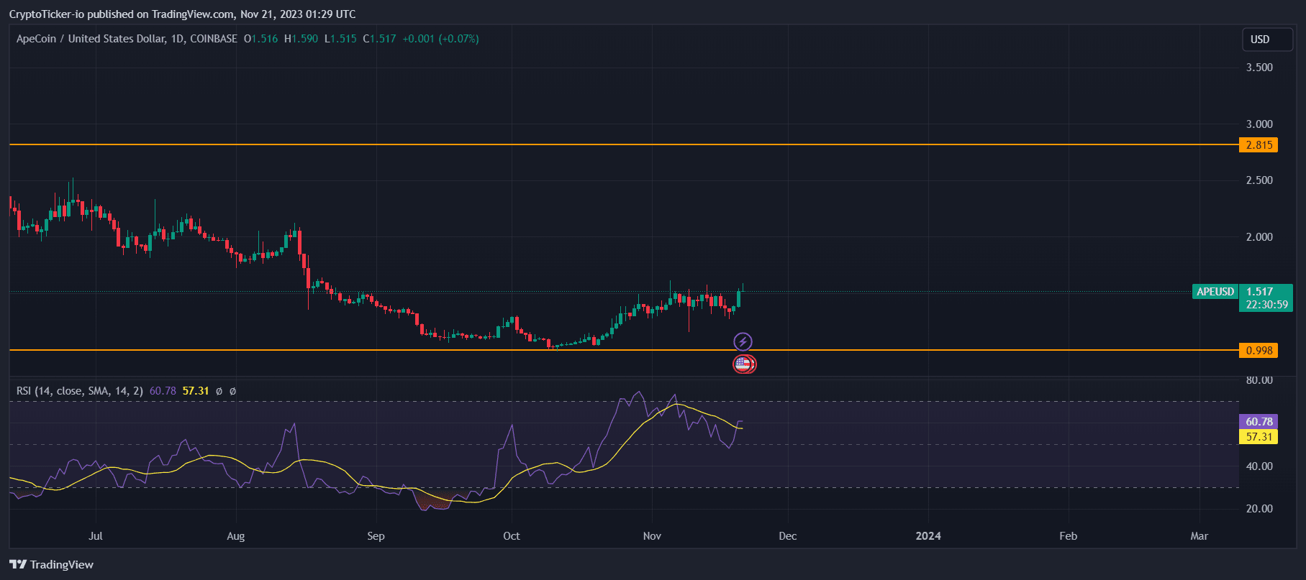This screenshot has height=580, width=1306.
Task: Click the US flag economic event icon
Action: coord(743,364)
